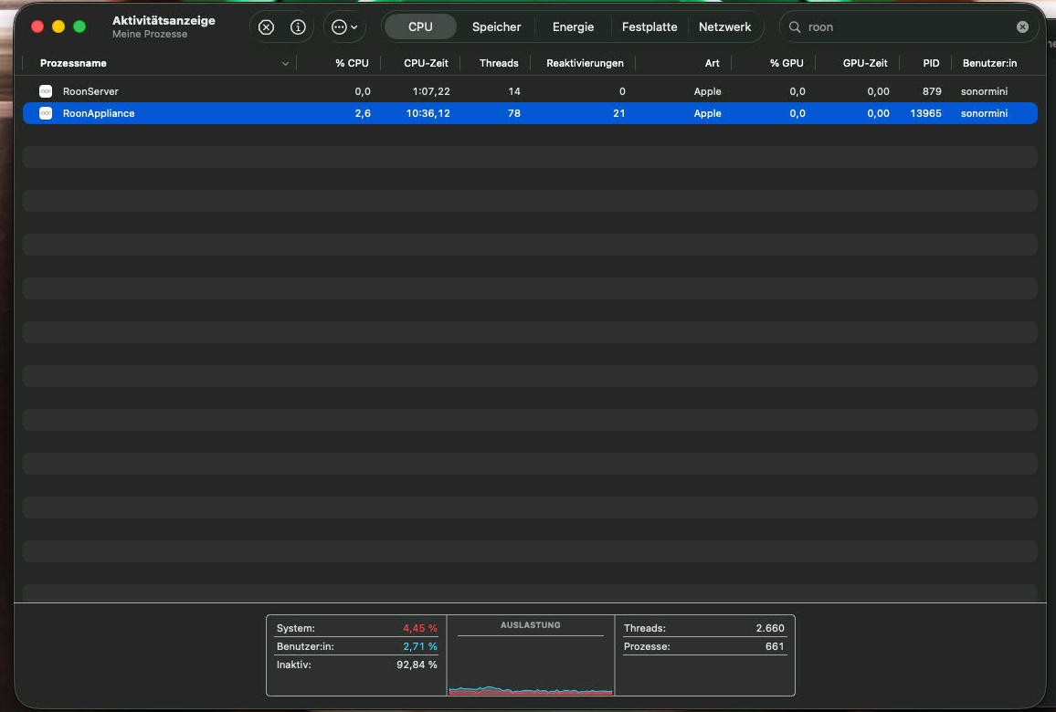Select the RoonAppliance process row
Image resolution: width=1056 pixels, height=712 pixels.
pos(530,113)
